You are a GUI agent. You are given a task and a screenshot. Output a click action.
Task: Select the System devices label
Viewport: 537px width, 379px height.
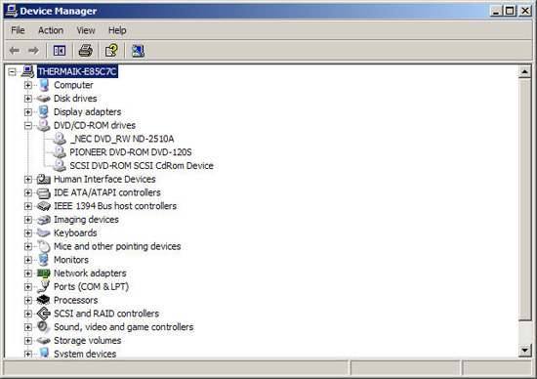pyautogui.click(x=85, y=354)
